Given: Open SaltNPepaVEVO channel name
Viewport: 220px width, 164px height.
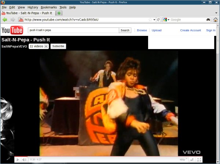Looking at the screenshot, I should (14, 46).
